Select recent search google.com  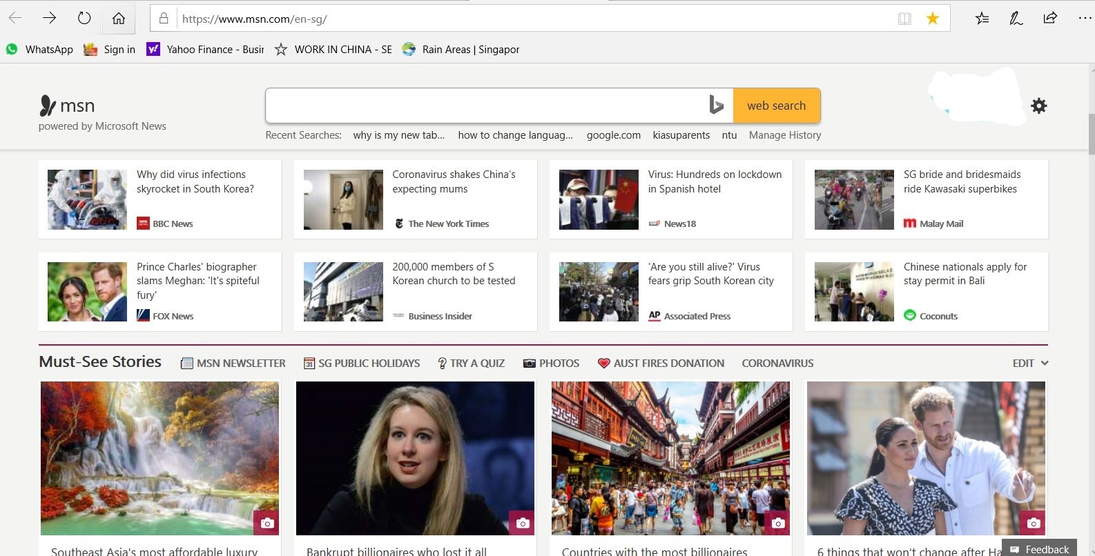coord(614,135)
